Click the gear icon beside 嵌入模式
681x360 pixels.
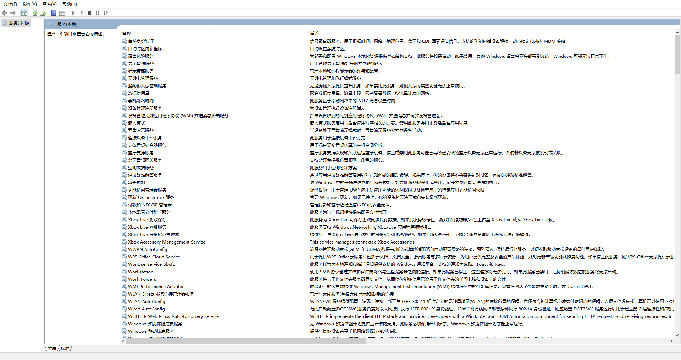tap(124, 123)
